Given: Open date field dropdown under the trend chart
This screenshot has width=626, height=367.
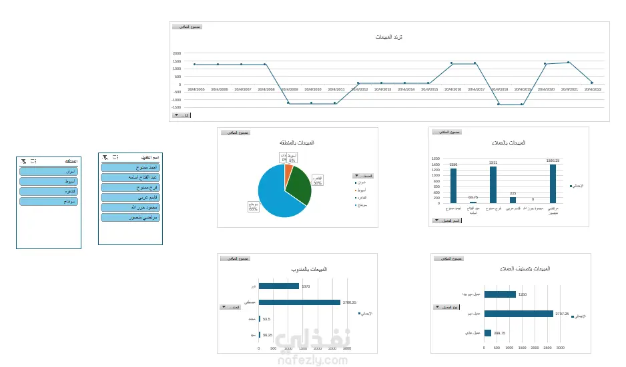Looking at the screenshot, I should pos(182,115).
